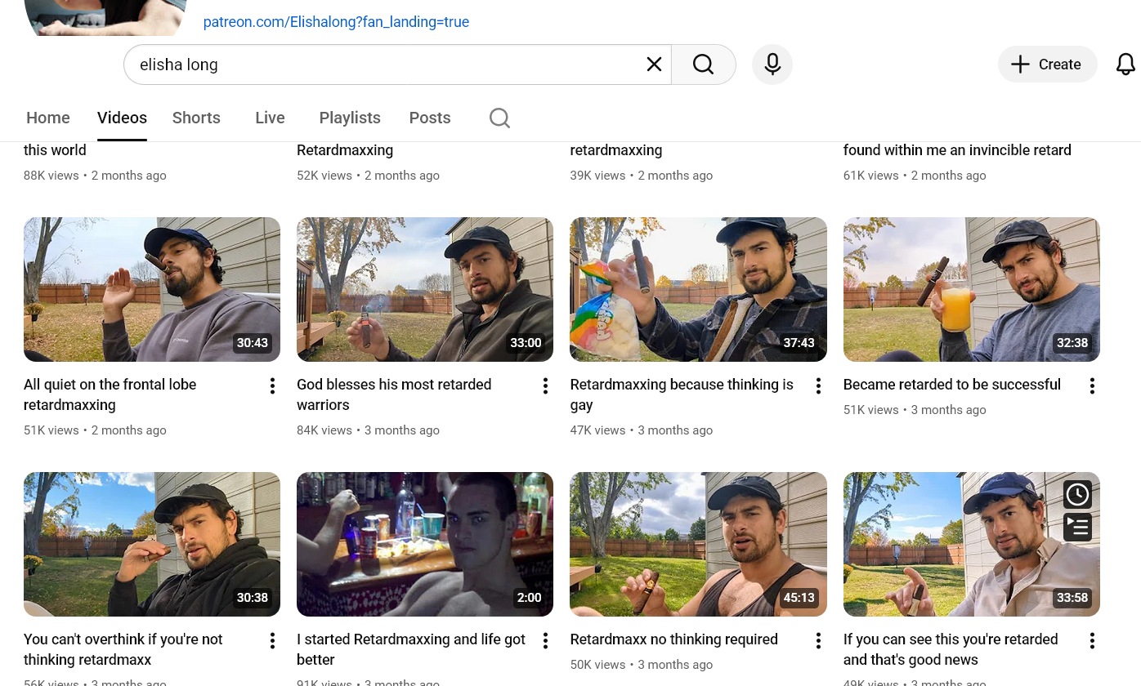Click the '61K views • 2 months ago' text
This screenshot has height=686, width=1141.
pyautogui.click(x=915, y=176)
